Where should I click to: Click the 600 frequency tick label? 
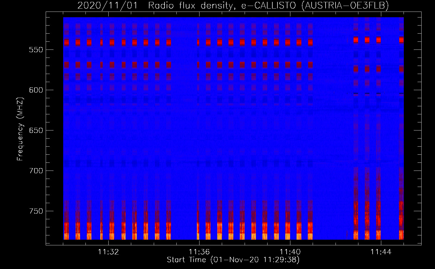coord(36,90)
